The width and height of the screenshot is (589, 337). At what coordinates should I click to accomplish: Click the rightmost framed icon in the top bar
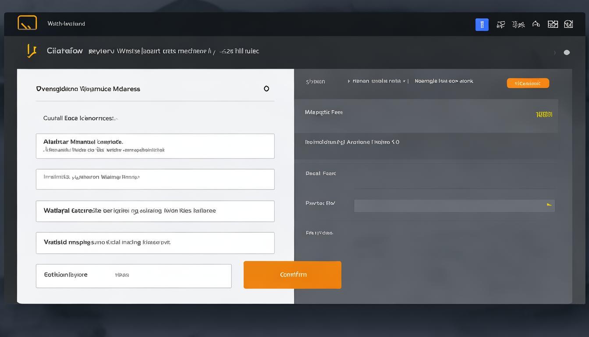point(568,24)
